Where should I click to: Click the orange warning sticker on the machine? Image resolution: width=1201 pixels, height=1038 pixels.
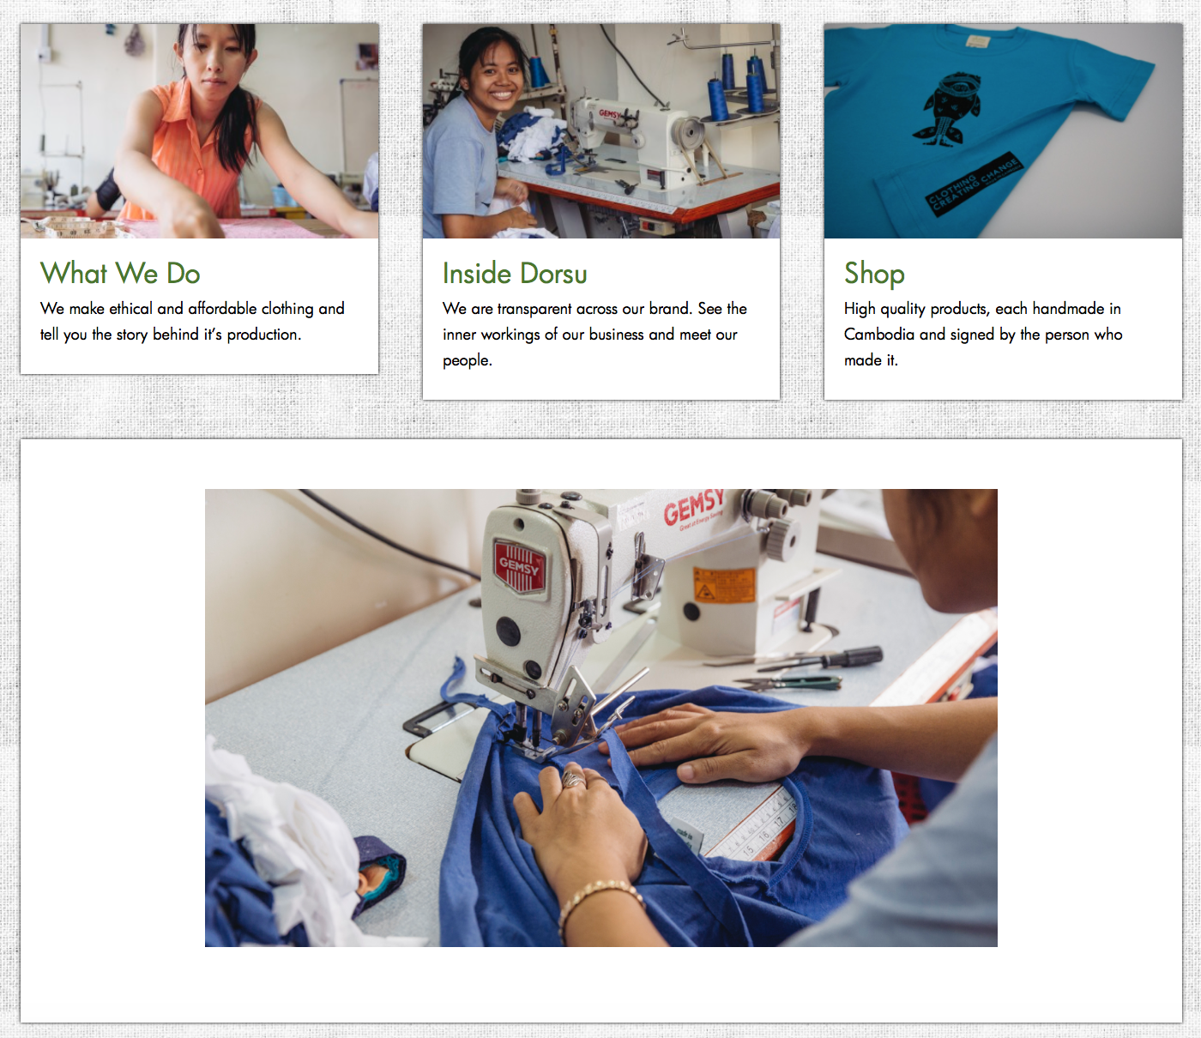point(722,585)
